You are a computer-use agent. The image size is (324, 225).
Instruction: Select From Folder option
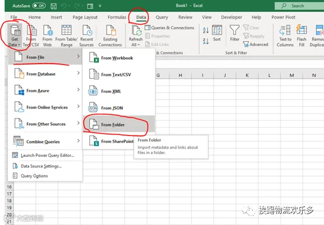coord(119,124)
